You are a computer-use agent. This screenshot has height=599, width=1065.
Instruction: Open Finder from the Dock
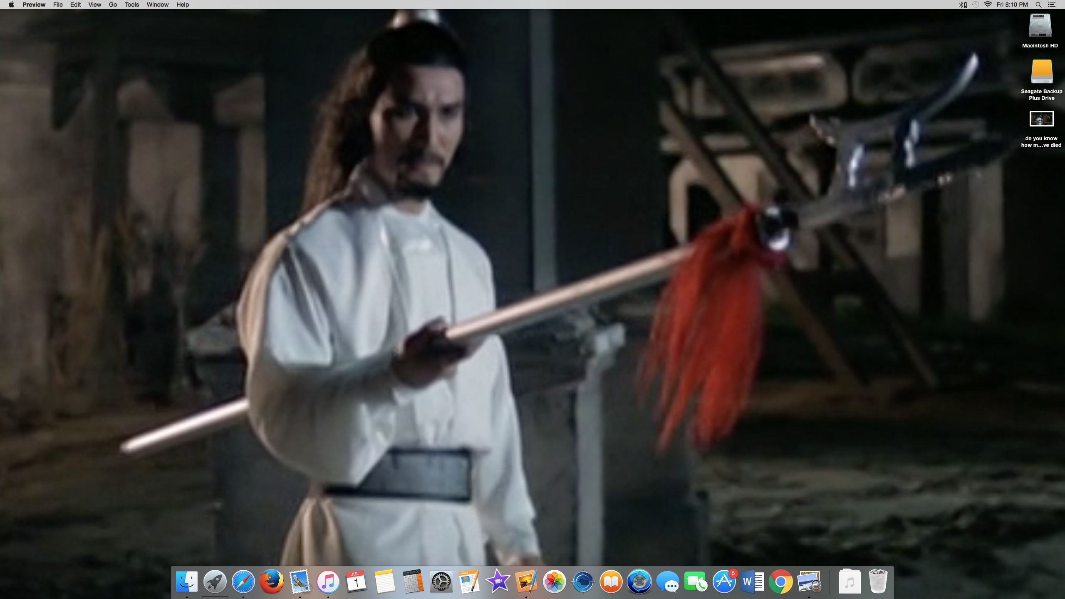(x=187, y=581)
